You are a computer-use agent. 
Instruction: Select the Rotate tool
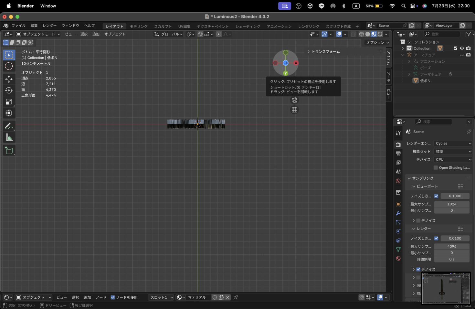point(9,90)
